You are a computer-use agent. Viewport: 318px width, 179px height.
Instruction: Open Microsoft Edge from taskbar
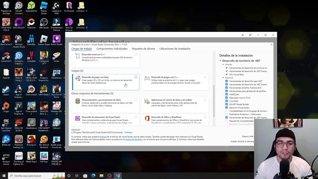pos(93,176)
